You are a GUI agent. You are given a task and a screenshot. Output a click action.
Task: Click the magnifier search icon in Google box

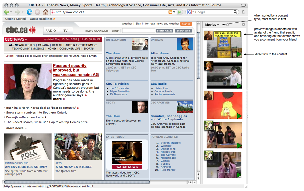pyautogui.click(x=235, y=12)
